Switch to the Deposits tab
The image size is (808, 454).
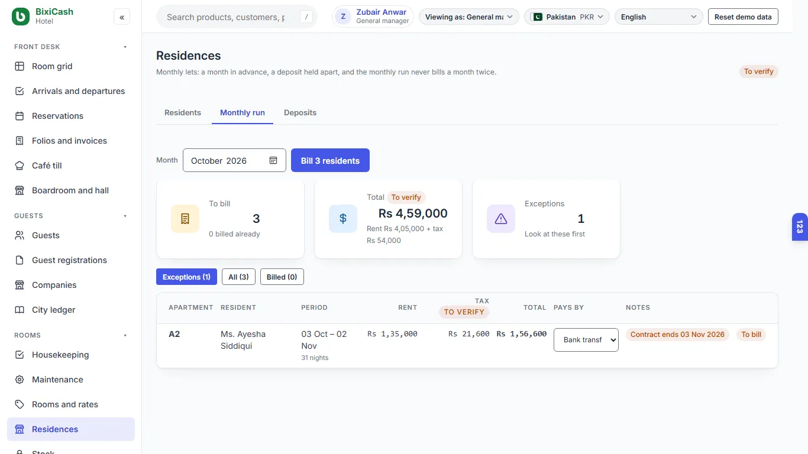click(x=300, y=112)
